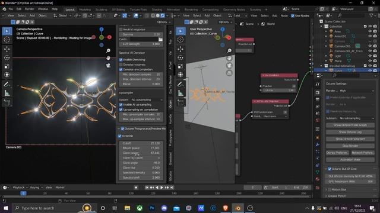Expand the Grease Pencil panel
Image resolution: width=380 pixels, height=213 pixels.
(x=326, y=196)
